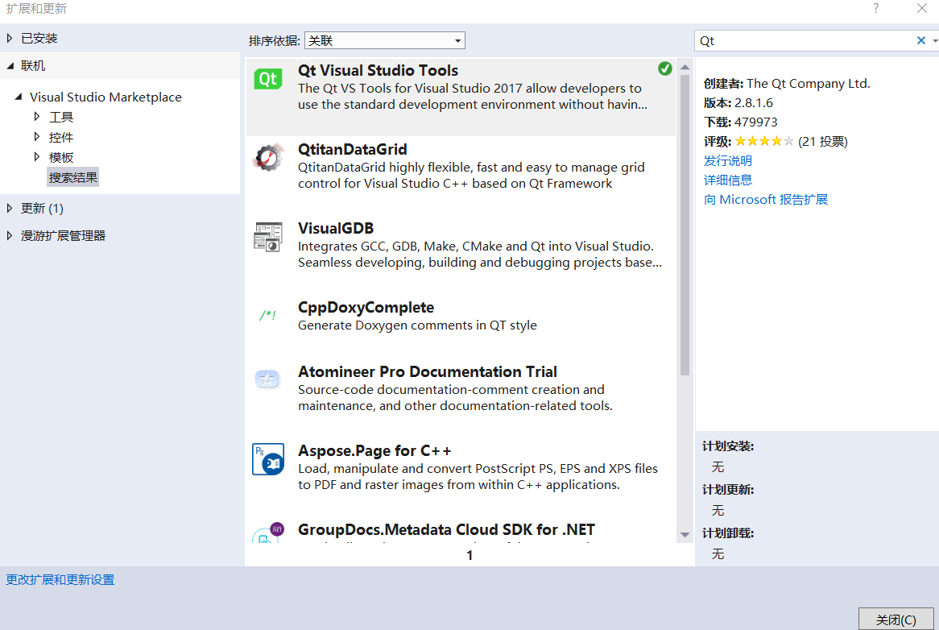
Task: Close the Extensions and Updates dialog window
Action: [922, 8]
